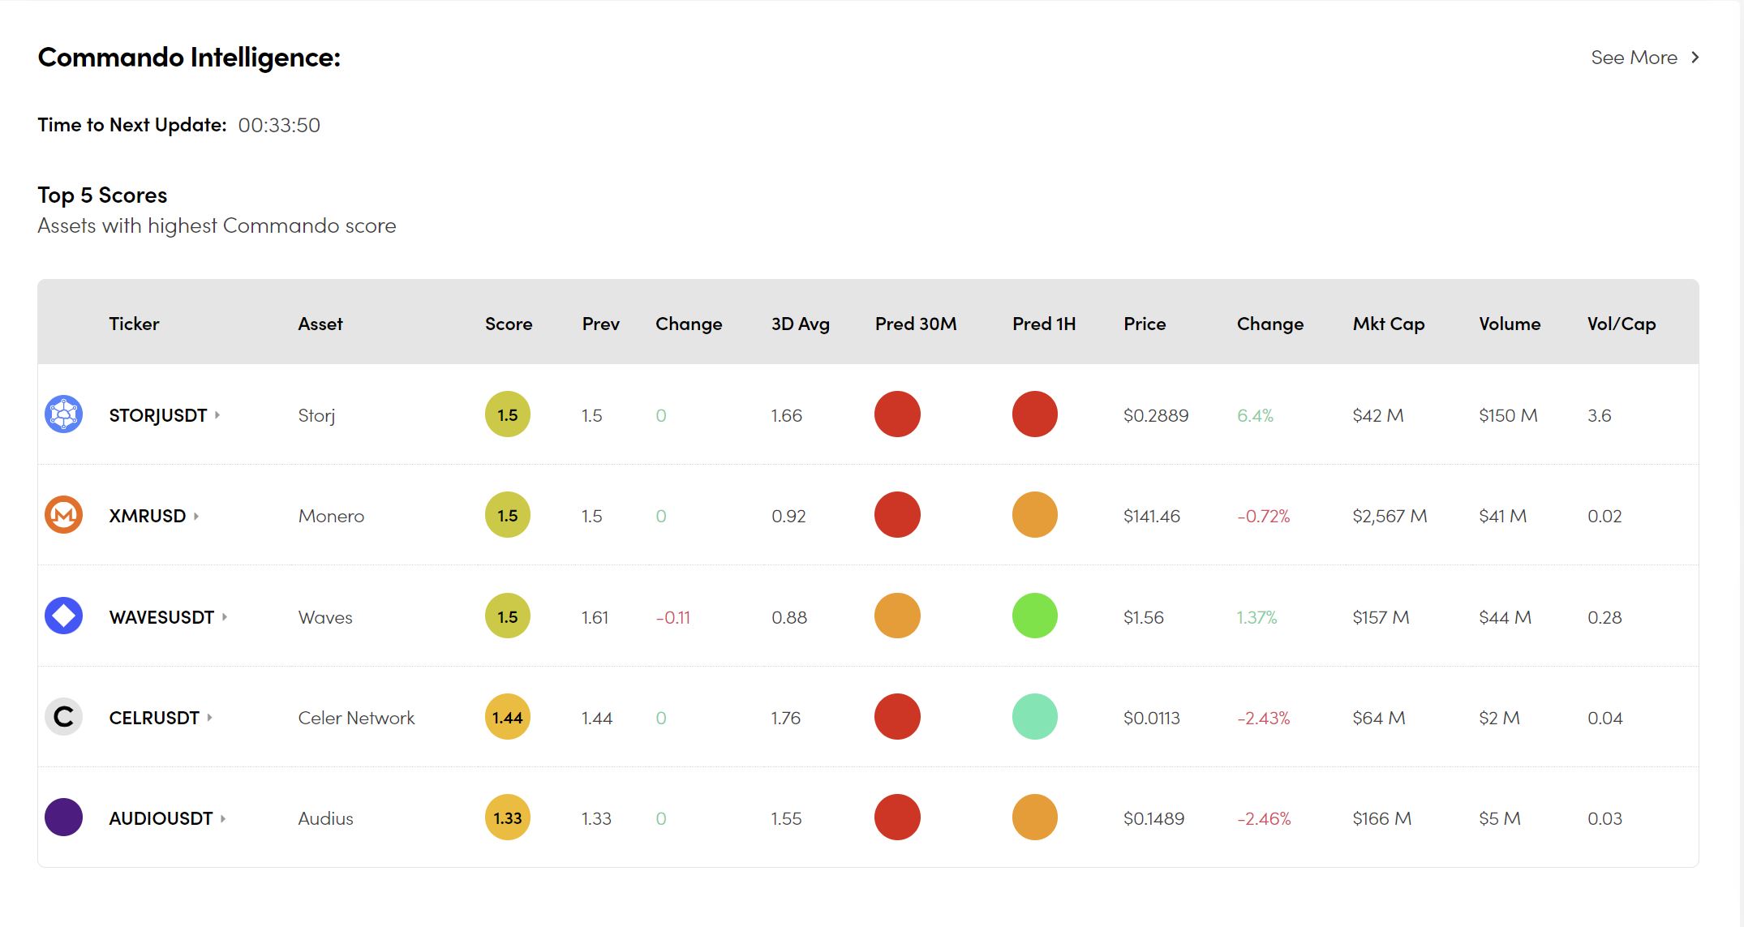This screenshot has height=927, width=1744.
Task: Click the See More chevron arrow
Action: (1695, 58)
